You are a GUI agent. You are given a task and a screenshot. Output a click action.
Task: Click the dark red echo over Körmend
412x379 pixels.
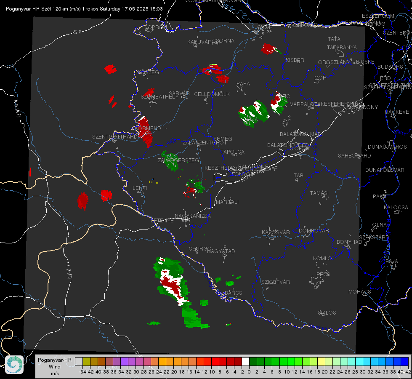[145, 131]
